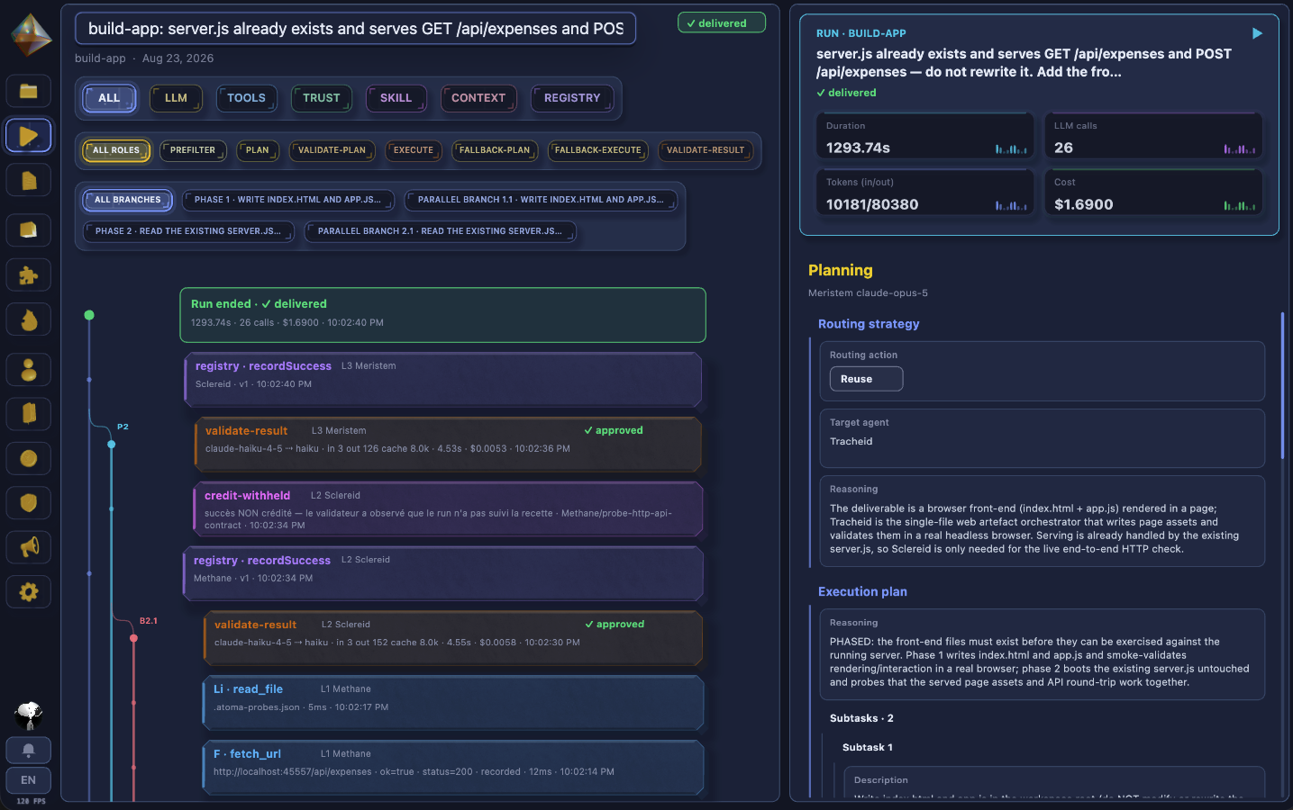Image resolution: width=1293 pixels, height=810 pixels.
Task: Open the round coin sidebar icon
Action: (x=29, y=459)
